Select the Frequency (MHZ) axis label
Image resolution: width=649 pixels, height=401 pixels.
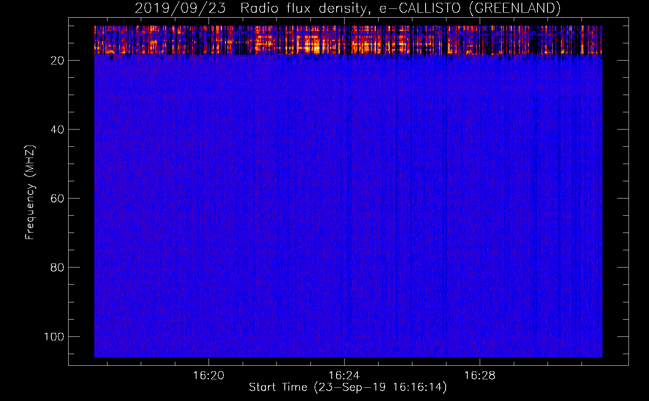(30, 192)
